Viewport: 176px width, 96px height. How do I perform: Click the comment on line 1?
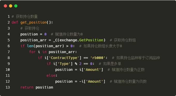pos(25,17)
